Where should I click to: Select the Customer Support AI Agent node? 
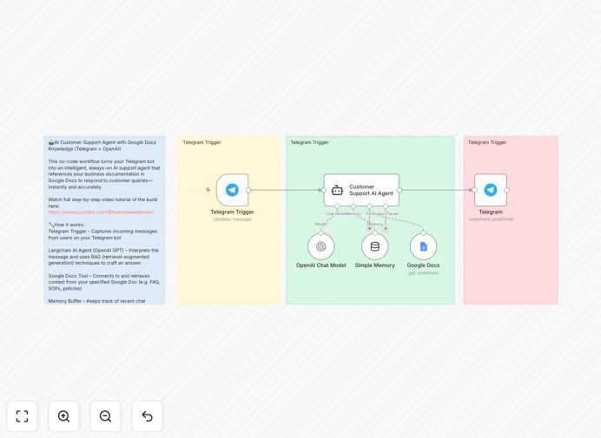pos(361,190)
